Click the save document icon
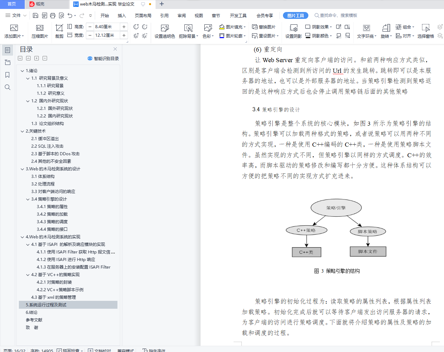Viewport: 444px width, 352px height. click(35, 15)
